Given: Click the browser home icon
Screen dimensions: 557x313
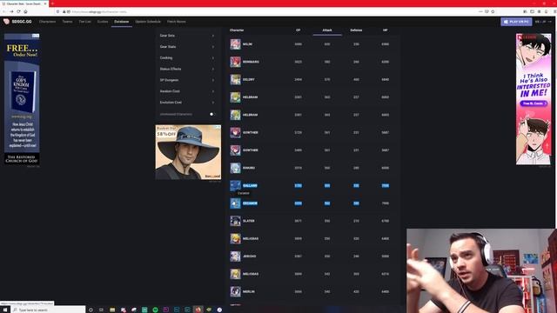Looking at the screenshot, I should (x=25, y=11).
